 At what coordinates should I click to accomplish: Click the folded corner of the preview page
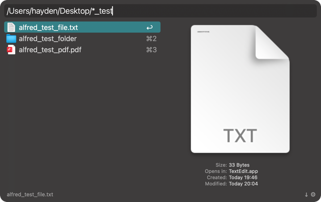(x=271, y=44)
